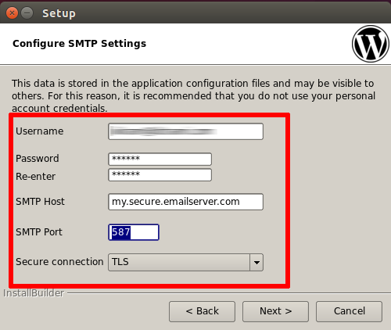
Task: Click the WordPress logo icon
Action: [x=371, y=44]
